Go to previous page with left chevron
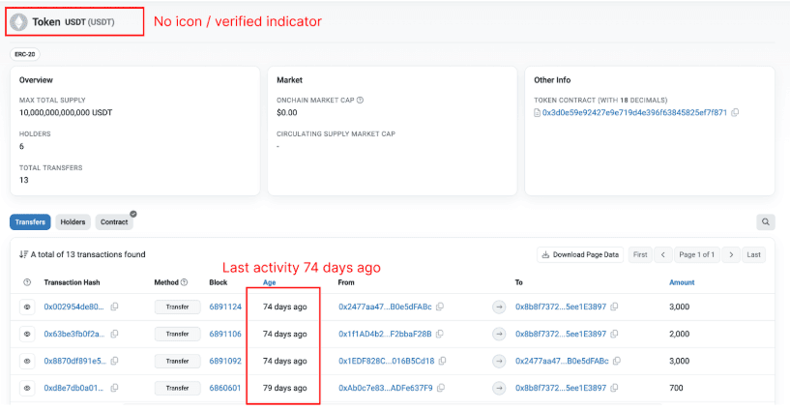This screenshot has width=790, height=410. [663, 254]
